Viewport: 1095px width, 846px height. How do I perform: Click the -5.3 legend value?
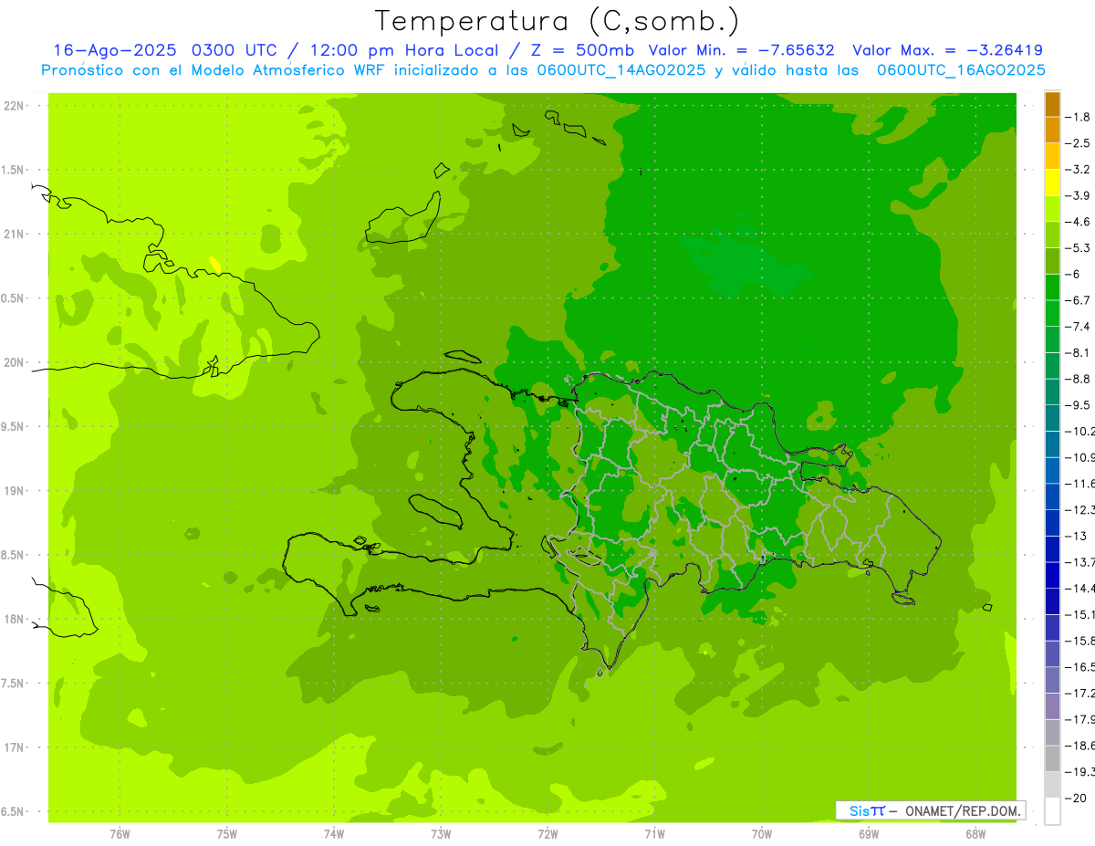click(1077, 247)
